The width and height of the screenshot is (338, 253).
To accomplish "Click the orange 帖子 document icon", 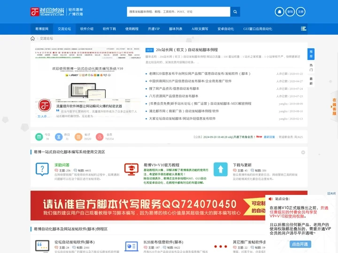I will click(78, 137).
